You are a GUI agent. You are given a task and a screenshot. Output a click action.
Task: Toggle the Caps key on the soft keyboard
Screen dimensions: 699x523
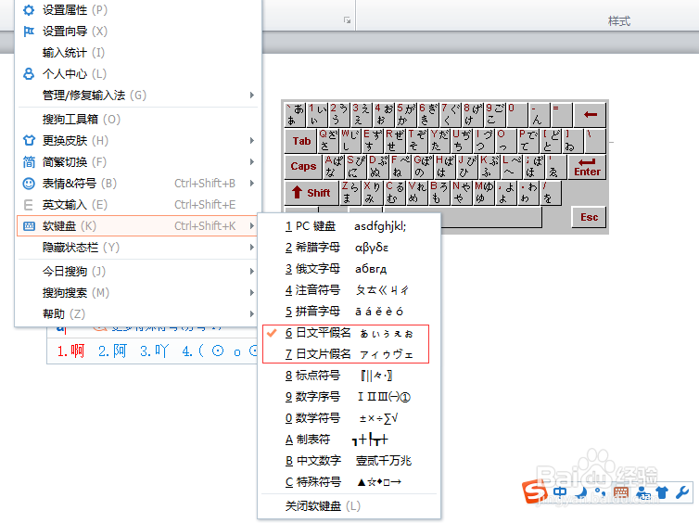pos(303,166)
